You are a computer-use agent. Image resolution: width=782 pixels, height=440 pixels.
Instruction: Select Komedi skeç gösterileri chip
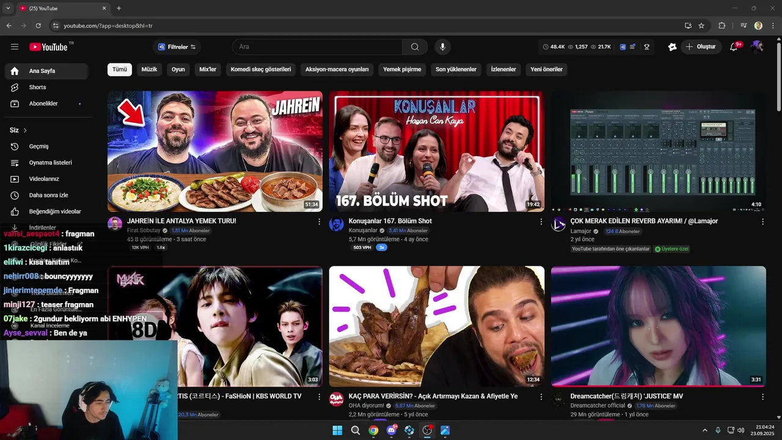pyautogui.click(x=261, y=70)
